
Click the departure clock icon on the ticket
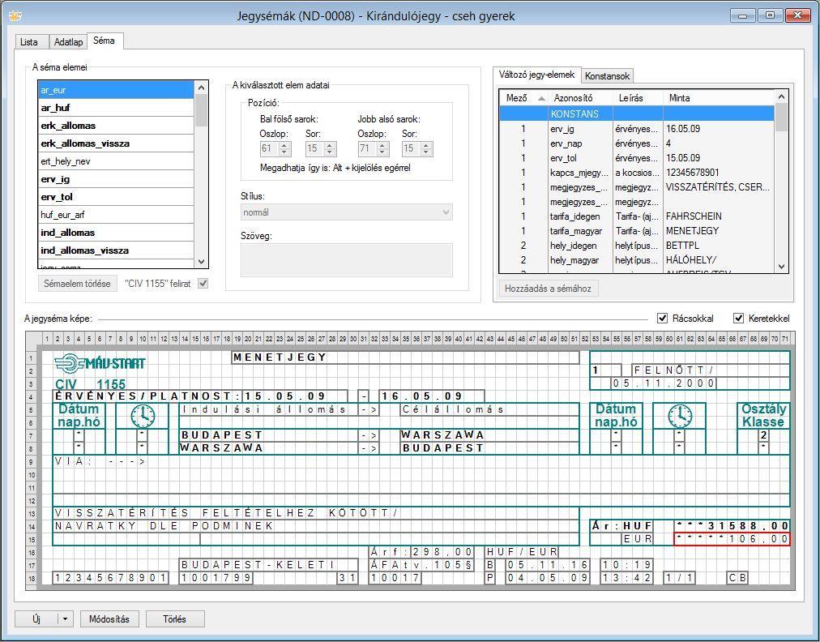tap(143, 416)
